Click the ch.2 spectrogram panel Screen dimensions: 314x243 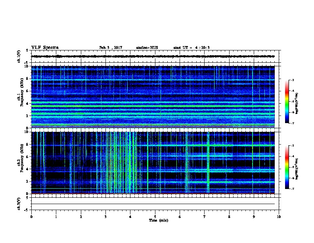[x=153, y=163]
